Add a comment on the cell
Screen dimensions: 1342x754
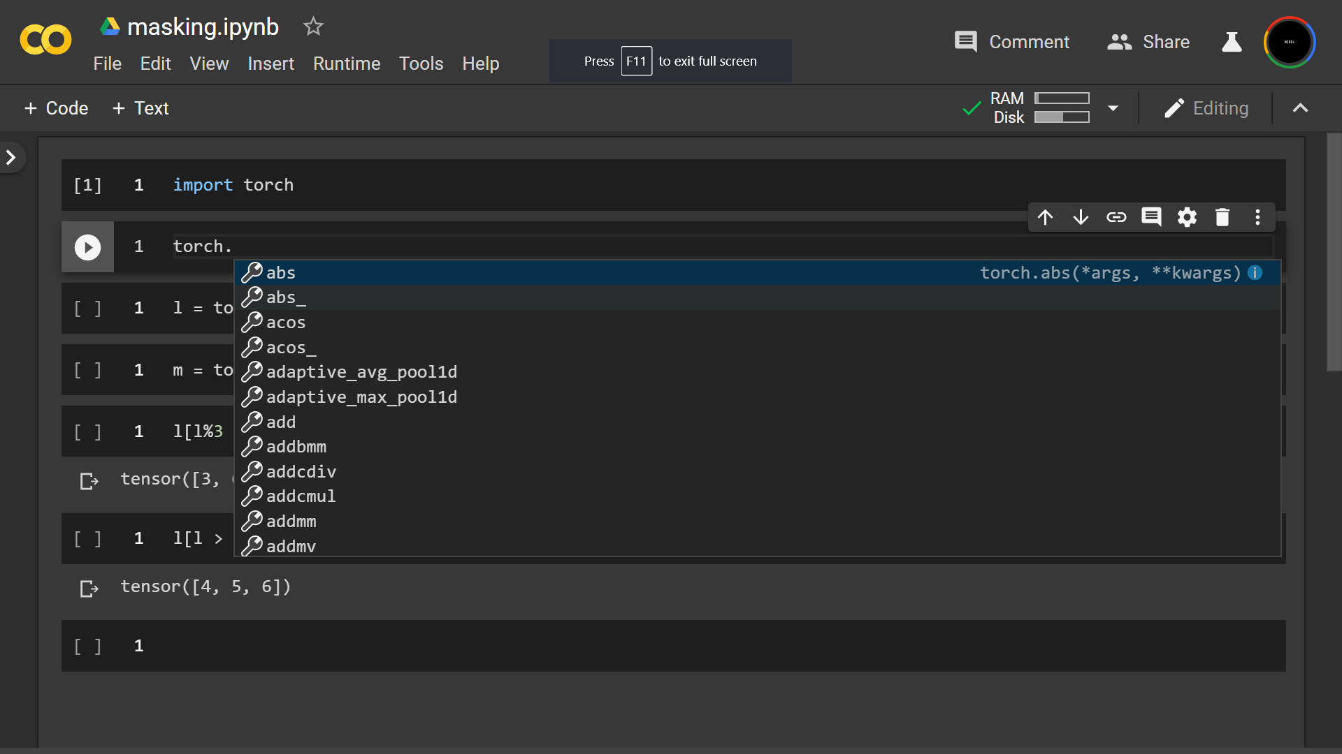(1151, 217)
